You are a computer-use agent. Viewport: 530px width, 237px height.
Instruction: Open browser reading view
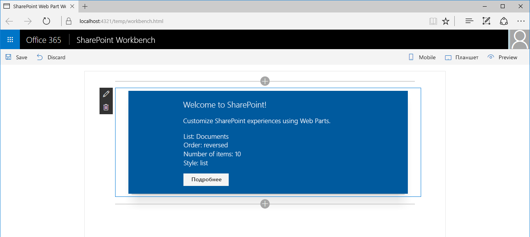click(x=433, y=21)
